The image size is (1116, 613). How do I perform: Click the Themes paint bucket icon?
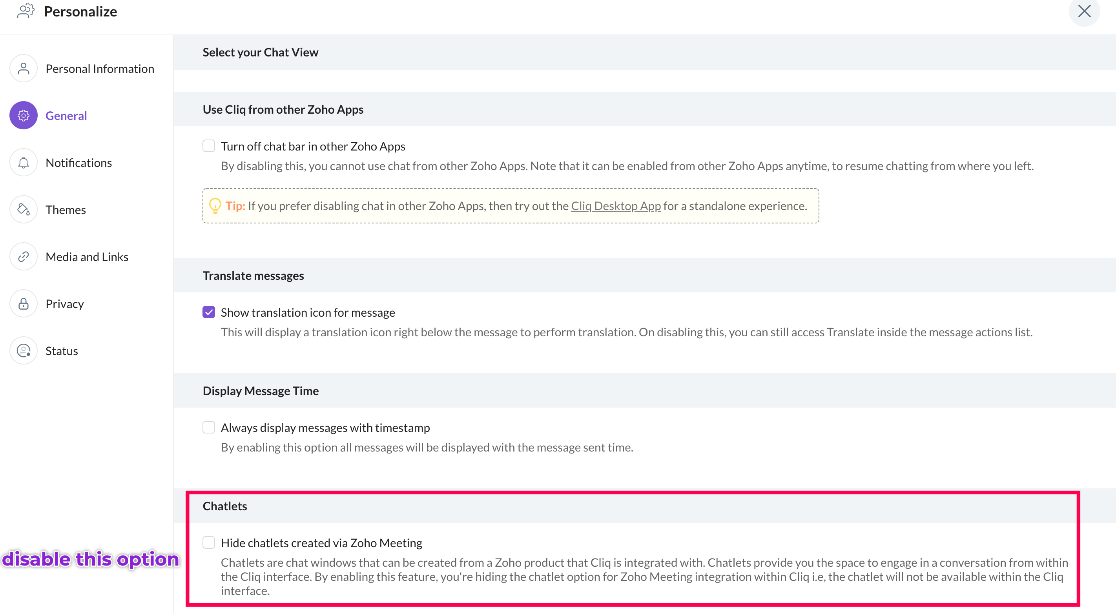pos(24,210)
